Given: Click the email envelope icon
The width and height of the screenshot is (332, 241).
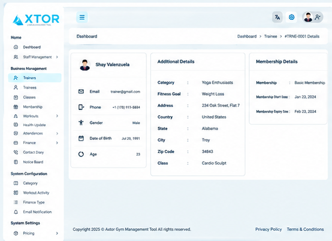Looking at the screenshot, I should pos(81,91).
